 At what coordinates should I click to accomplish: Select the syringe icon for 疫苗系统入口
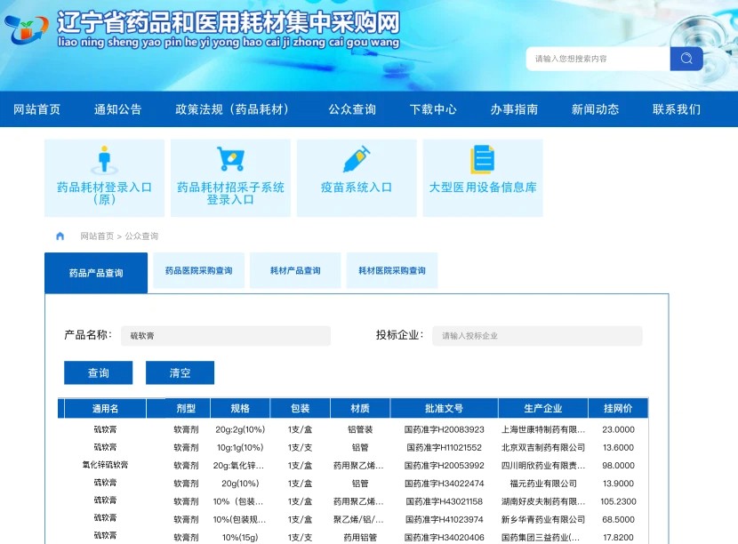[357, 160]
